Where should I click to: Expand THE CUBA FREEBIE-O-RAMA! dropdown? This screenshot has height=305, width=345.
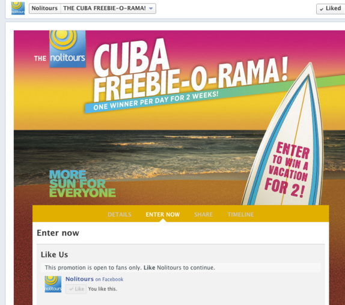[x=108, y=8]
